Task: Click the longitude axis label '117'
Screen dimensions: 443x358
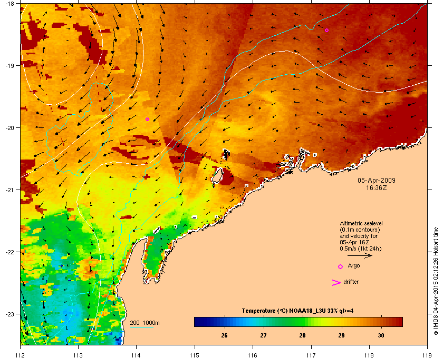Action: pyautogui.click(x=311, y=355)
